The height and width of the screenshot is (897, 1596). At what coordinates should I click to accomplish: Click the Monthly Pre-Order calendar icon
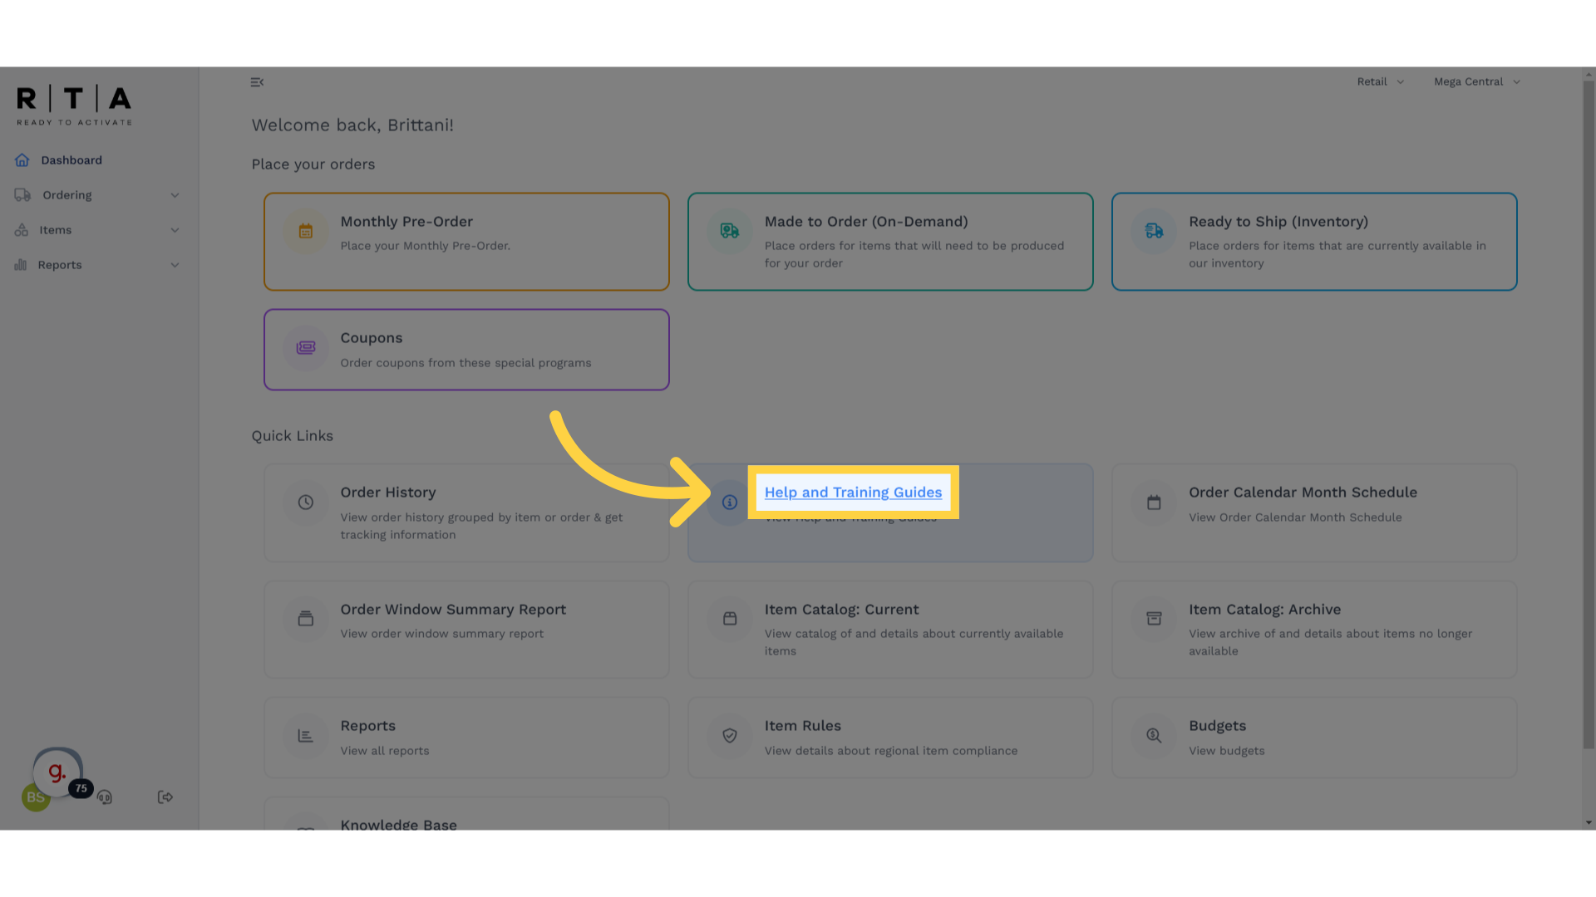click(x=306, y=231)
